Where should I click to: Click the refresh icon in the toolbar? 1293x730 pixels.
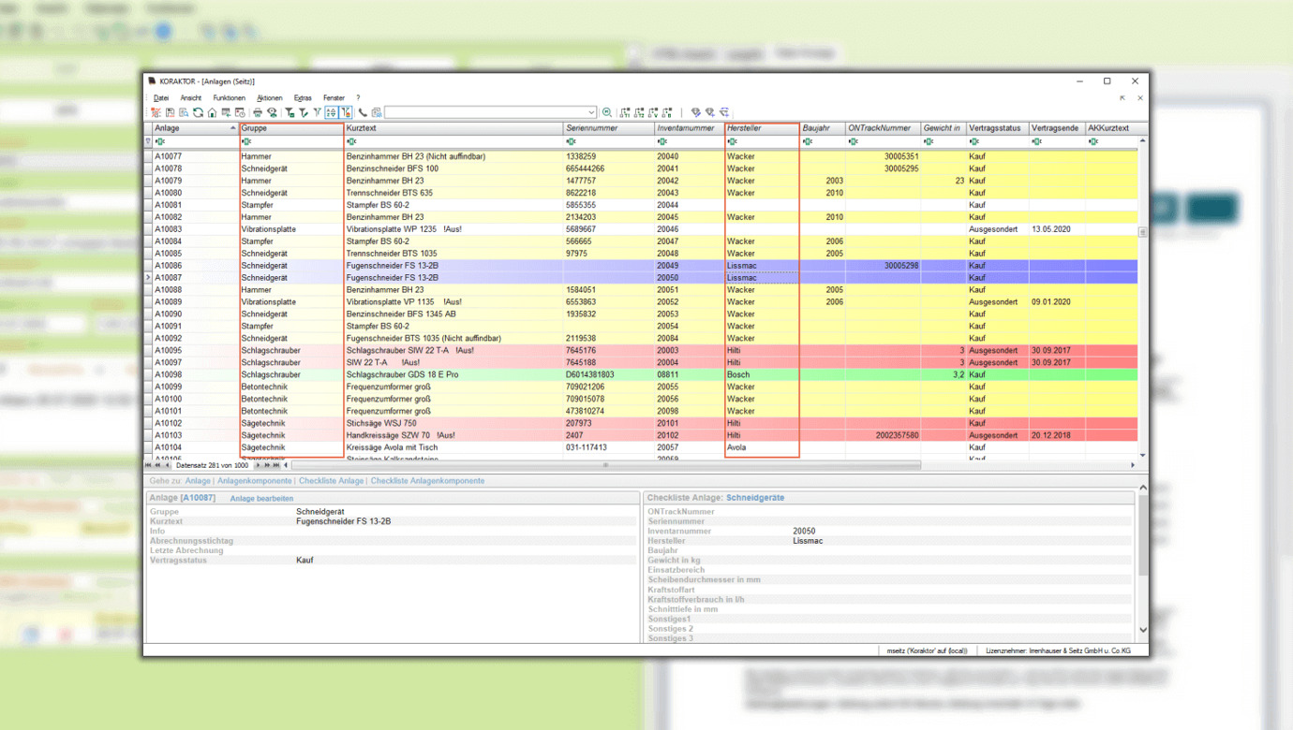198,112
